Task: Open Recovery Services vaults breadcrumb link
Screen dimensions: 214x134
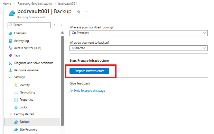Action: coord(35,4)
